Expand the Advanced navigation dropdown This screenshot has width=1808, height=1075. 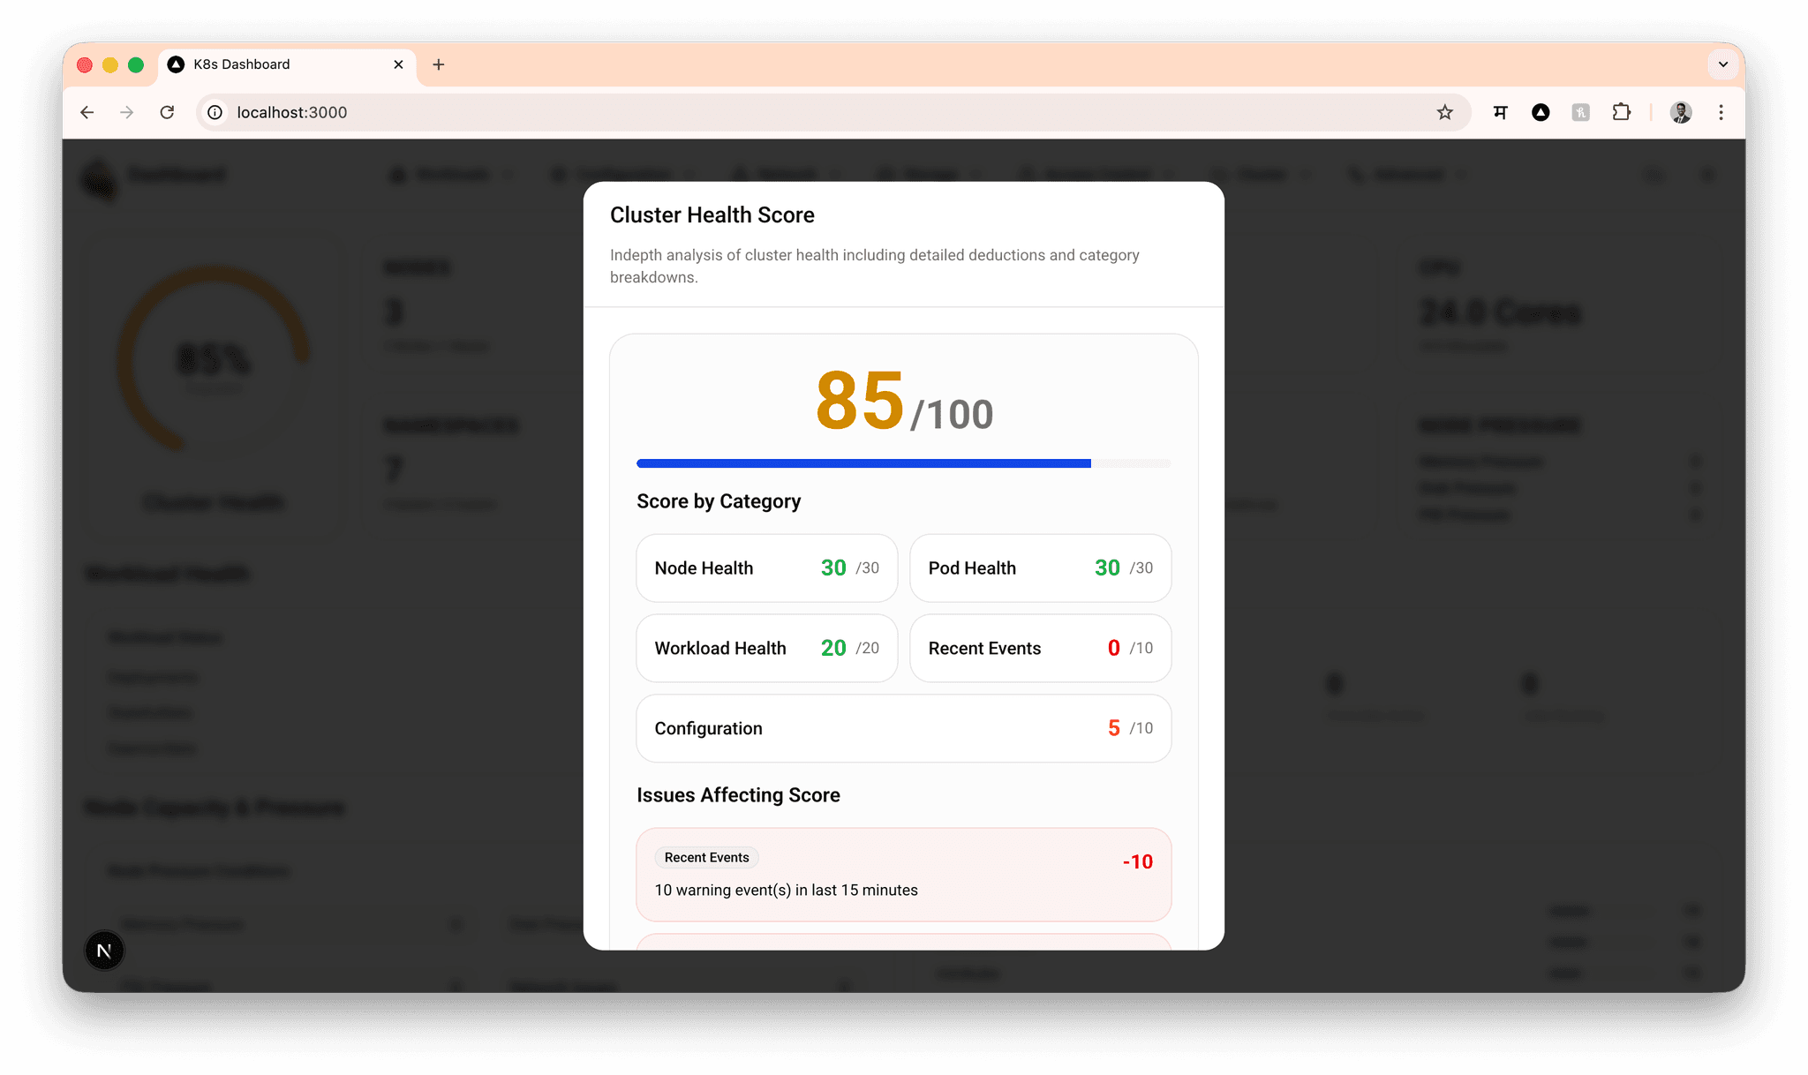(1406, 174)
